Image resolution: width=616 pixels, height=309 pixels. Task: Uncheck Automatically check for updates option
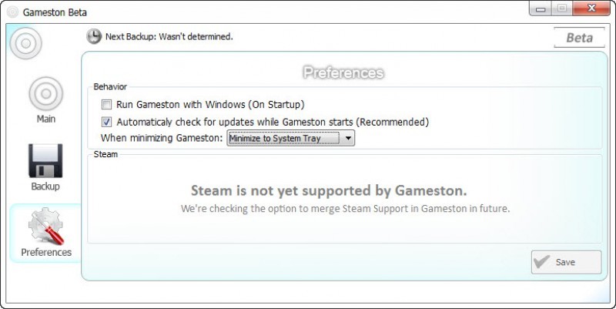[x=106, y=122]
